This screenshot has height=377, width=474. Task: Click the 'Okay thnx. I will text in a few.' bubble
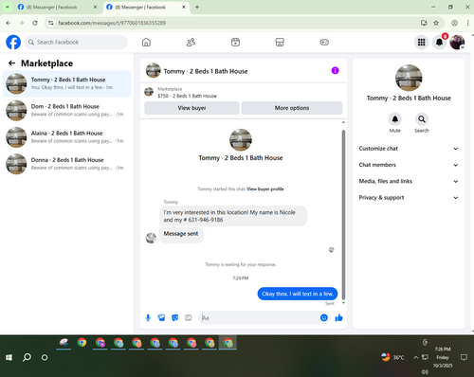298,294
